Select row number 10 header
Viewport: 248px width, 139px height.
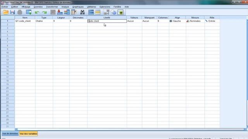coord(8,53)
